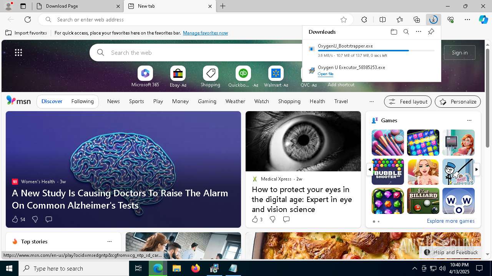Open more options in Downloads panel
The image size is (492, 276).
[x=419, y=32]
